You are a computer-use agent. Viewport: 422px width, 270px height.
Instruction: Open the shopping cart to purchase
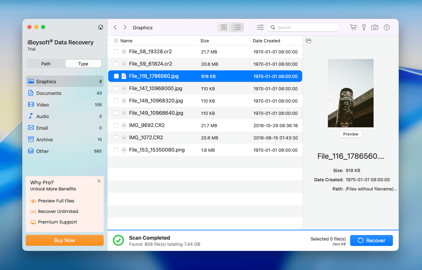pos(353,27)
